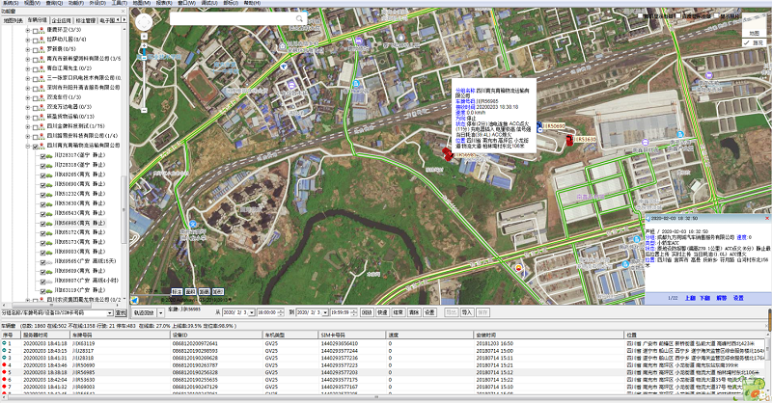Expand the 研盈货物运输 tree node
Viewport: 772px width, 403px height.
(27, 116)
